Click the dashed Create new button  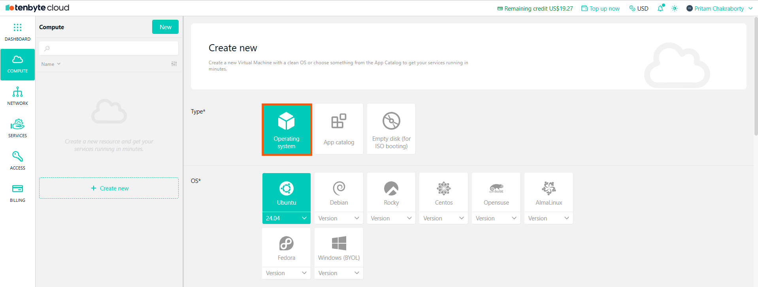pyautogui.click(x=109, y=188)
